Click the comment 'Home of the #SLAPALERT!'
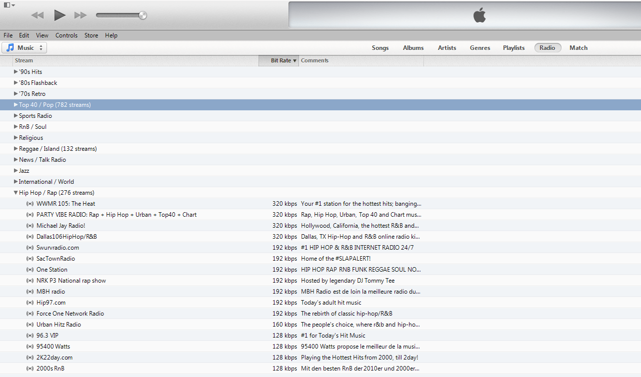 tap(335, 259)
